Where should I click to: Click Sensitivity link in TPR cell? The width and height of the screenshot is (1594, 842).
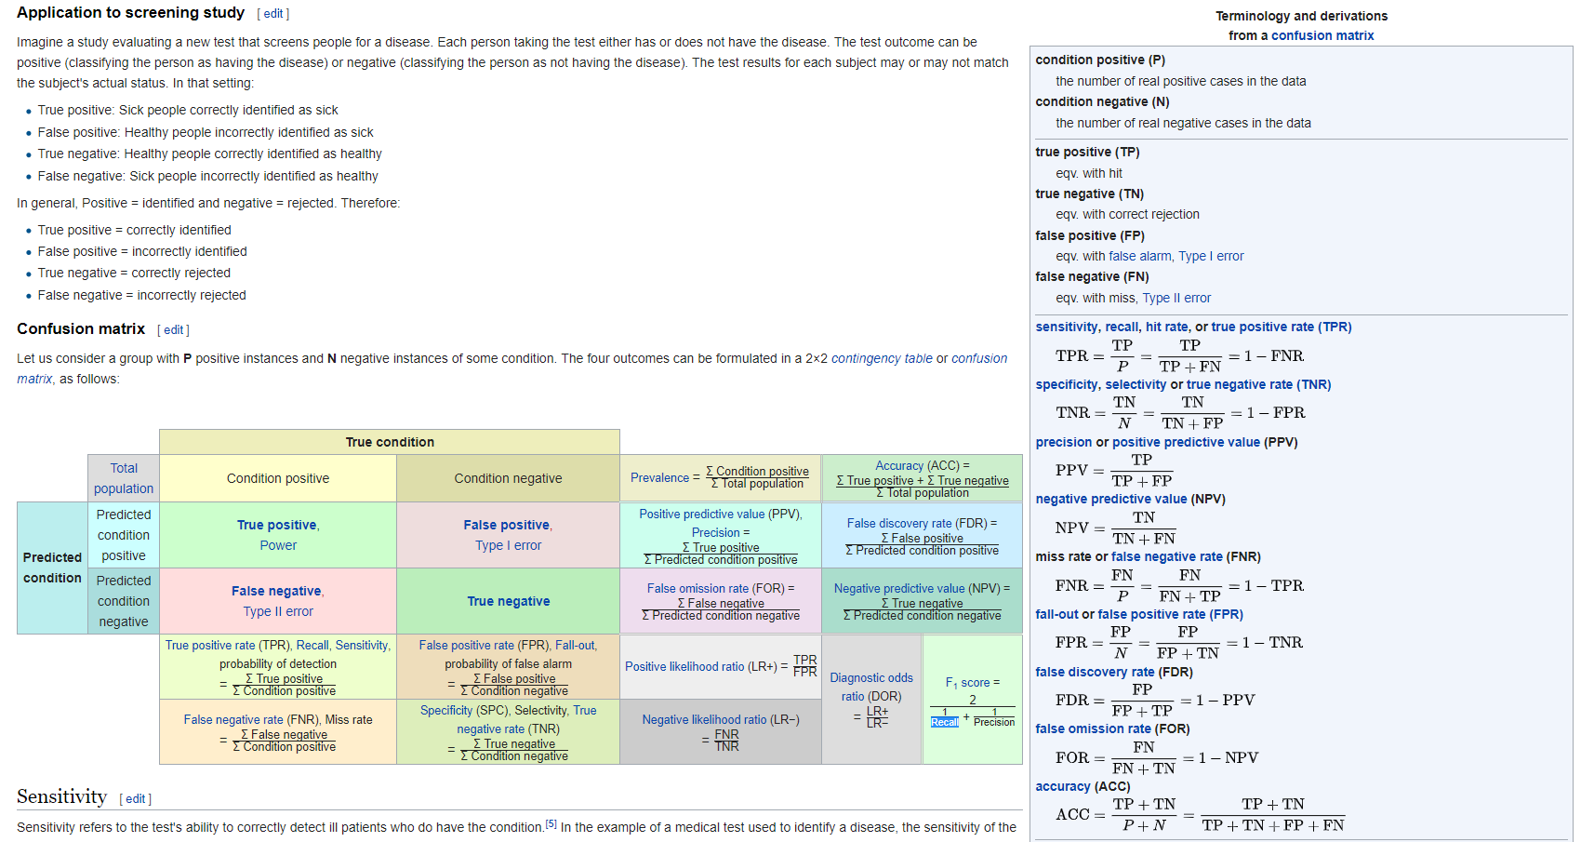point(362,645)
